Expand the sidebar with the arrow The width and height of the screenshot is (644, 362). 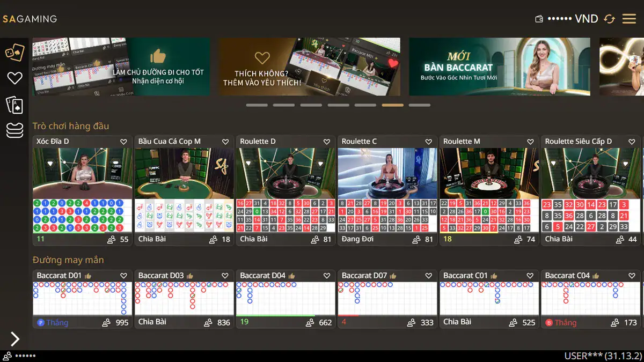(x=15, y=338)
